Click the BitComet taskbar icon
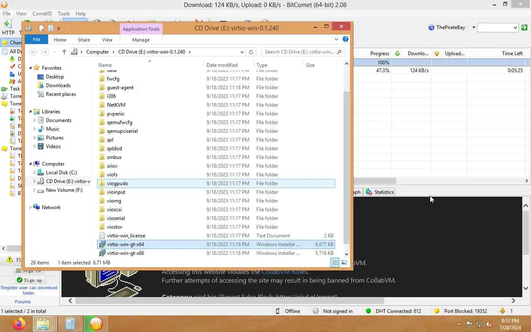531x332 pixels. [96, 324]
